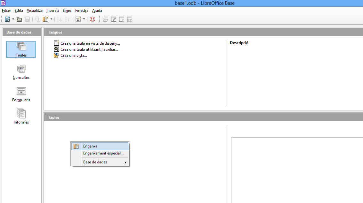
Task: Click Crea una vista... task
Action: tap(74, 56)
